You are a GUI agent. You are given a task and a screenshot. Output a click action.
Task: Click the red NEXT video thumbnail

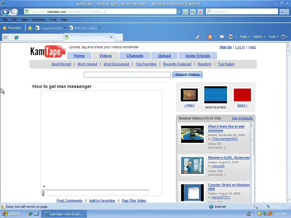coord(242,95)
